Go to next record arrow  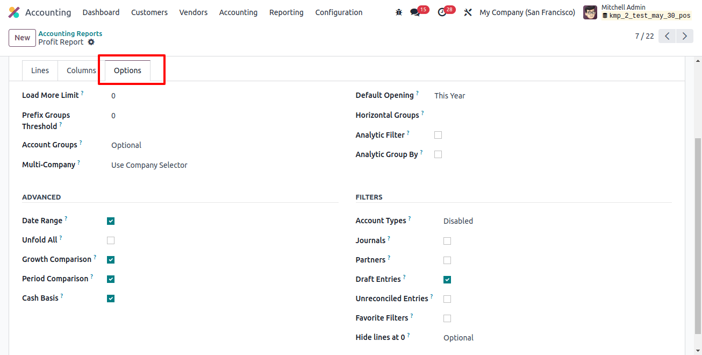click(684, 36)
